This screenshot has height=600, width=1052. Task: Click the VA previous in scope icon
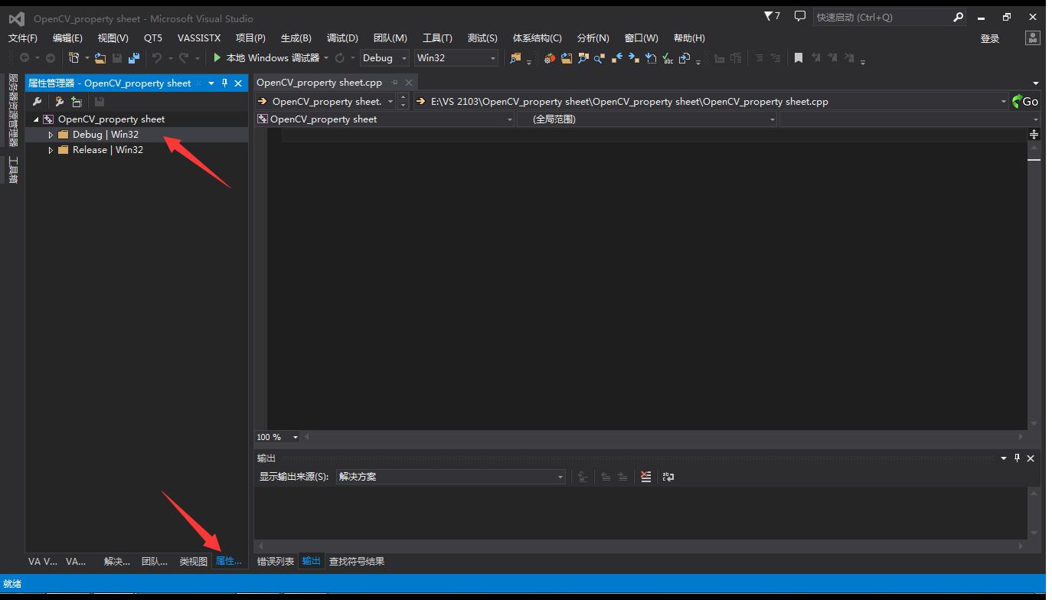tap(616, 57)
